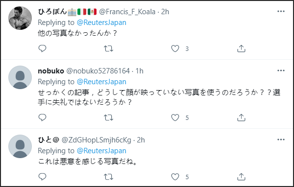The width and height of the screenshot is (294, 187).
Task: Open @ReutersJapan link in ひろぽん reply
Action: tap(101, 23)
